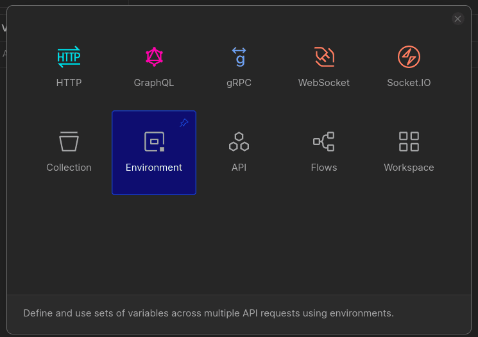Toggle the pin on Environment tile

pos(184,123)
